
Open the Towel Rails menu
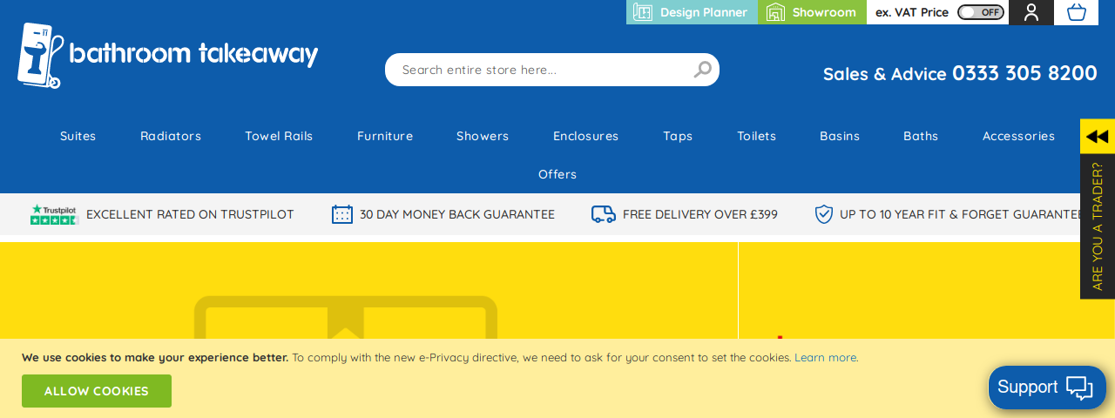(x=279, y=136)
